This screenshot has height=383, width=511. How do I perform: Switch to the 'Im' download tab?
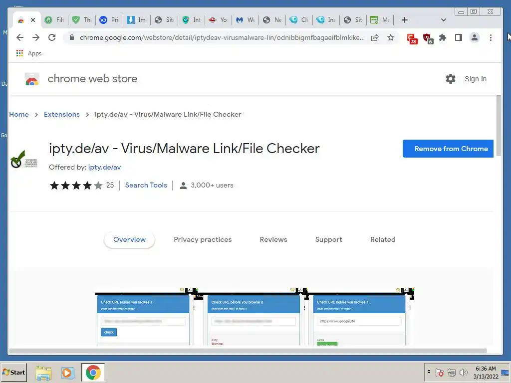(x=136, y=20)
